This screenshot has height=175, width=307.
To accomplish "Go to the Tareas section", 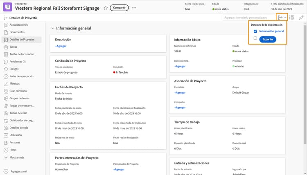I will click(14, 47).
